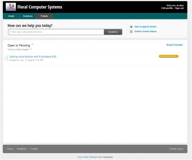192x160 pixels.
Task: Open the Solutions tab in navigation bar
Action: (28, 16)
